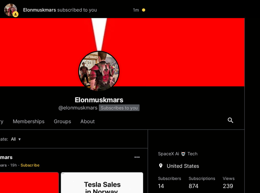This screenshot has width=260, height=193.
Task: Click the search magnifier icon
Action: tap(230, 120)
